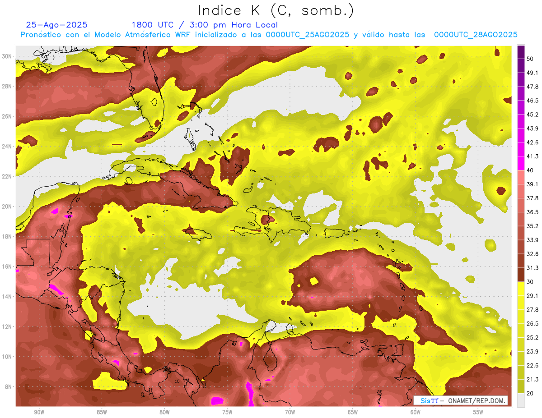The width and height of the screenshot is (542, 418).
Task: Click colorbar value "33.9"
Action: click(x=532, y=240)
